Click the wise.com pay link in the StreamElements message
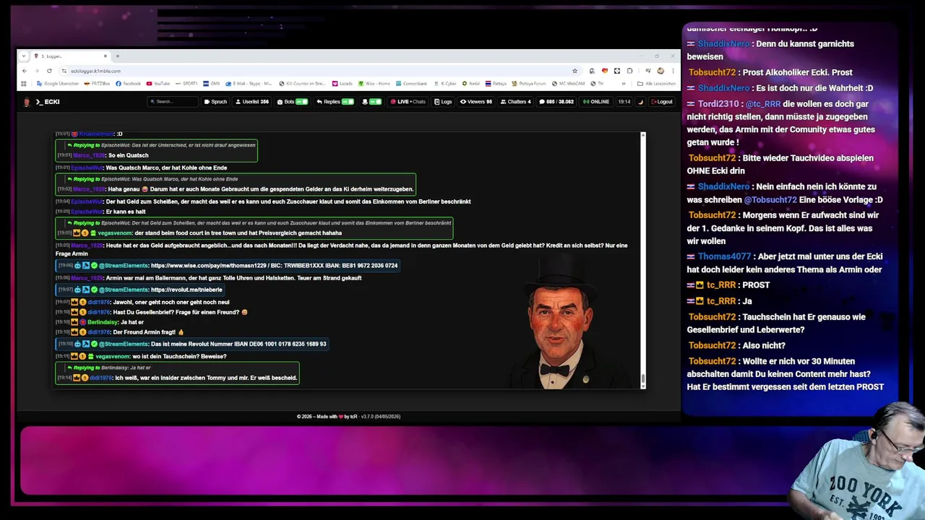This screenshot has height=520, width=925. 207,266
